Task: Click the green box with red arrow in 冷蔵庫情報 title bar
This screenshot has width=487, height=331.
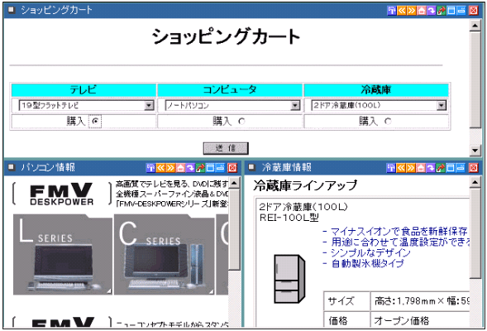Action: click(441, 168)
